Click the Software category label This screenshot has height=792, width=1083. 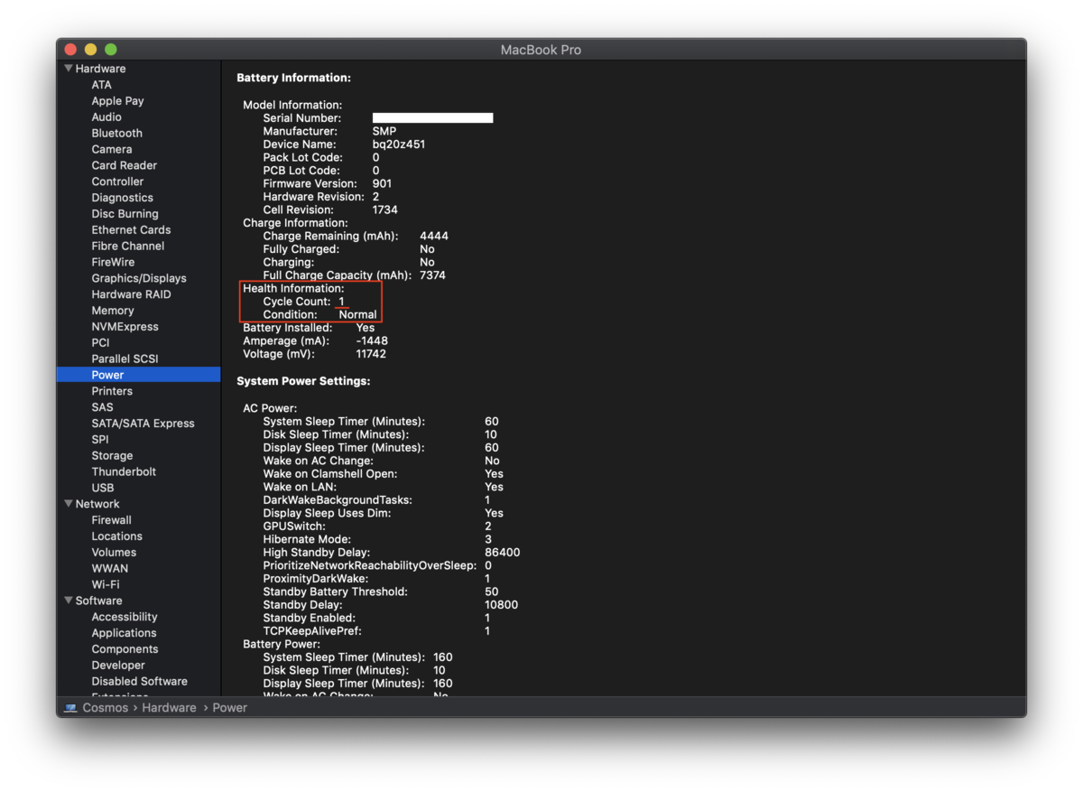click(98, 601)
